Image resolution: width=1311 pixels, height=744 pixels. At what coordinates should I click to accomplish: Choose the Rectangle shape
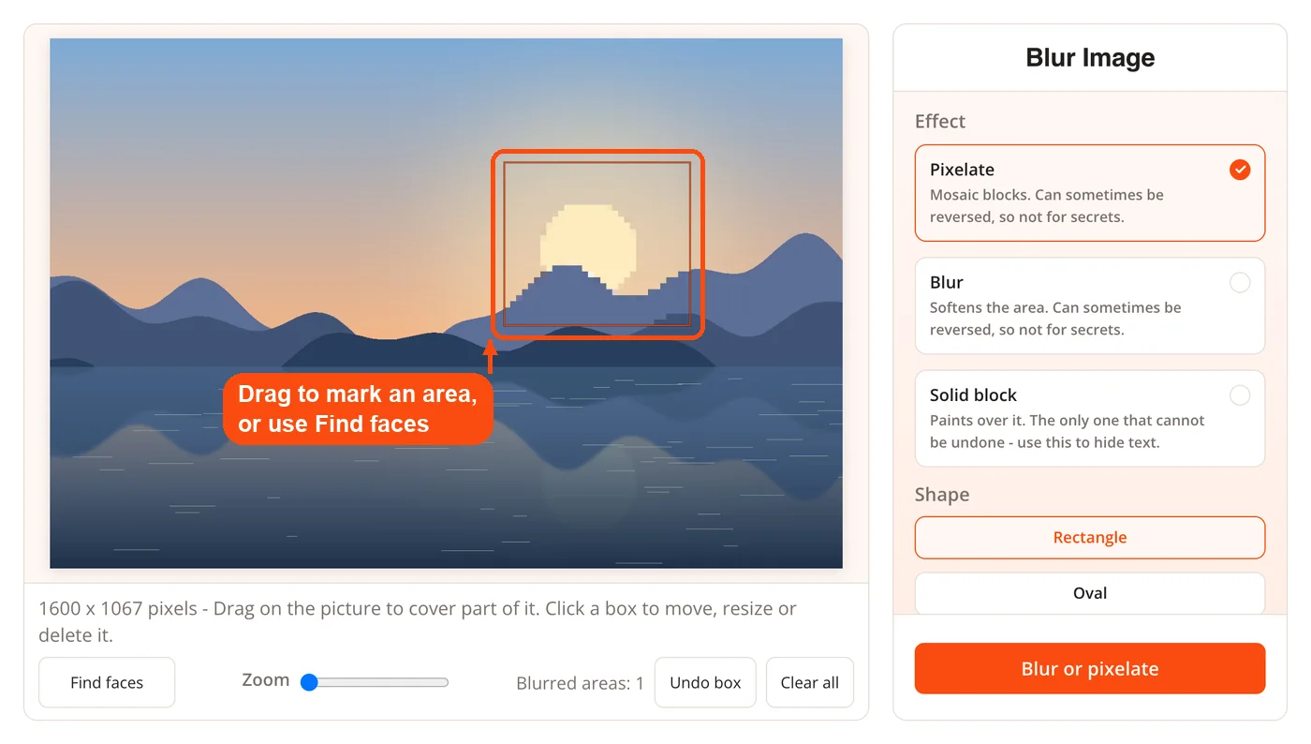pyautogui.click(x=1090, y=538)
